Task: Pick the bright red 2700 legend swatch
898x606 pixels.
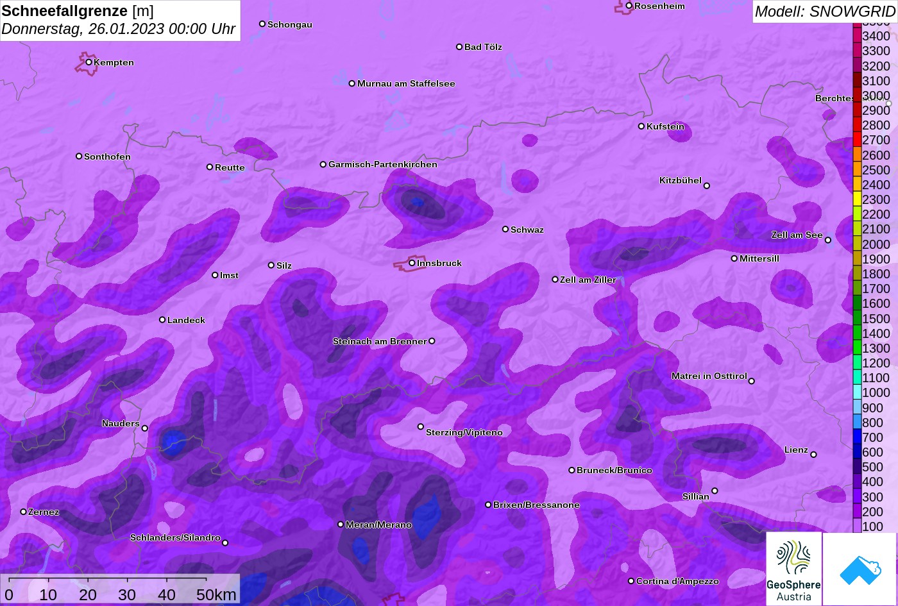Action: pos(857,140)
